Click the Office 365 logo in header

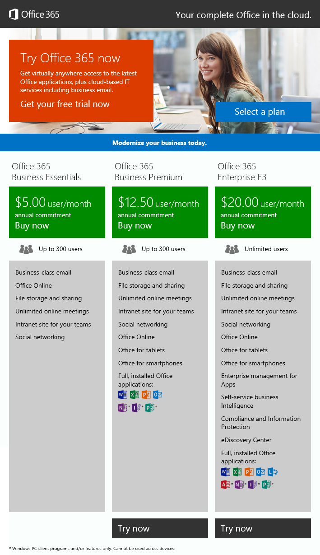(x=34, y=14)
